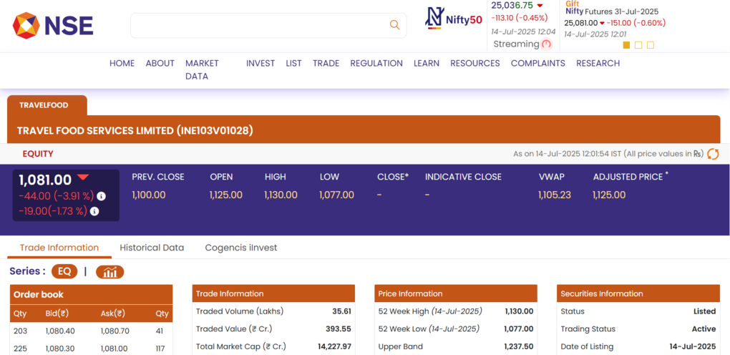Click the EQ series button
Screen dimensions: 730x355
click(x=64, y=271)
